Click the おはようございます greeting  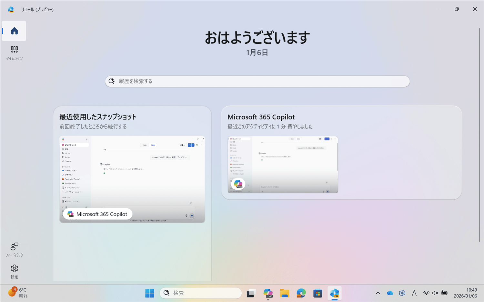(257, 37)
